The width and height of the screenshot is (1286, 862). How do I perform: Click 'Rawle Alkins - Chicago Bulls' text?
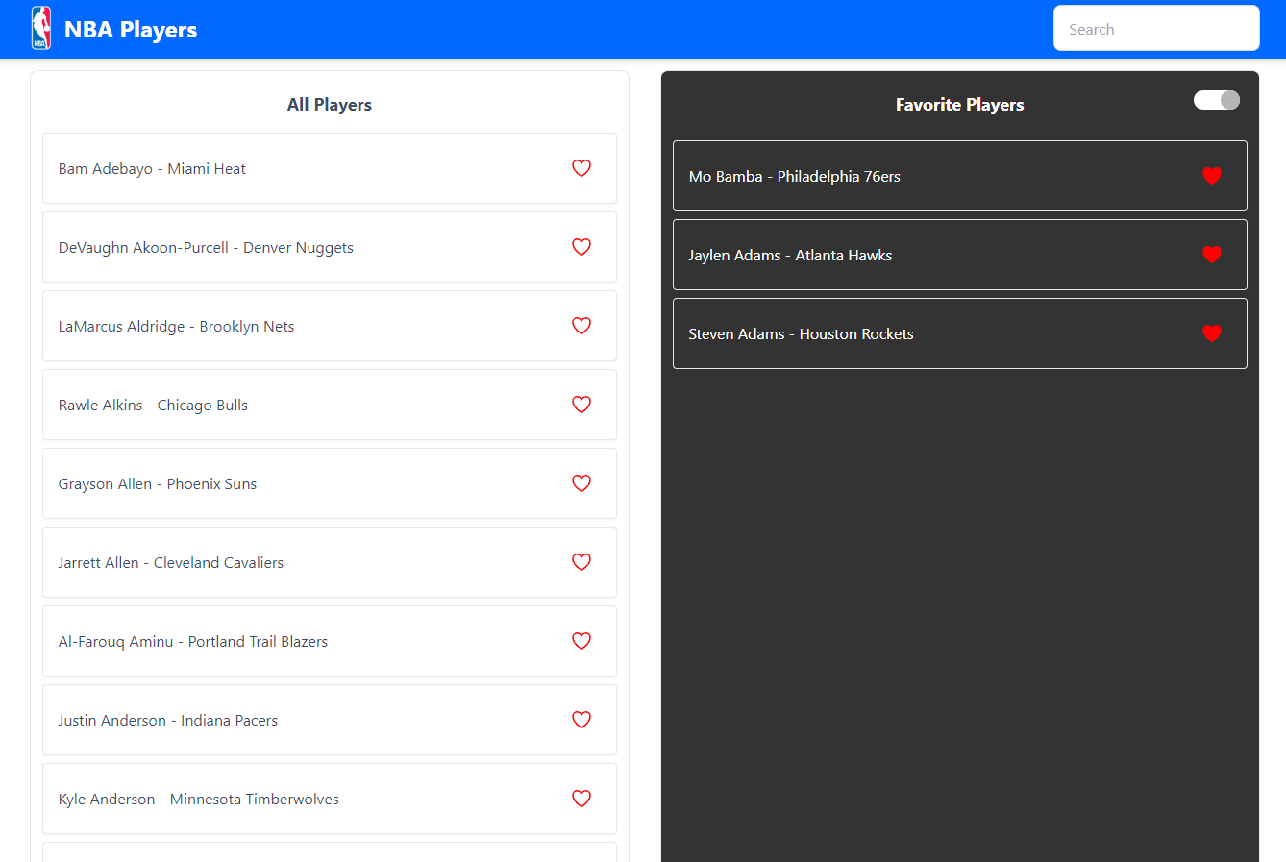click(x=153, y=406)
